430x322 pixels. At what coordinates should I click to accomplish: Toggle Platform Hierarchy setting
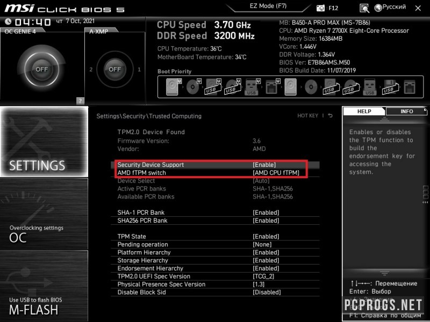(215, 252)
